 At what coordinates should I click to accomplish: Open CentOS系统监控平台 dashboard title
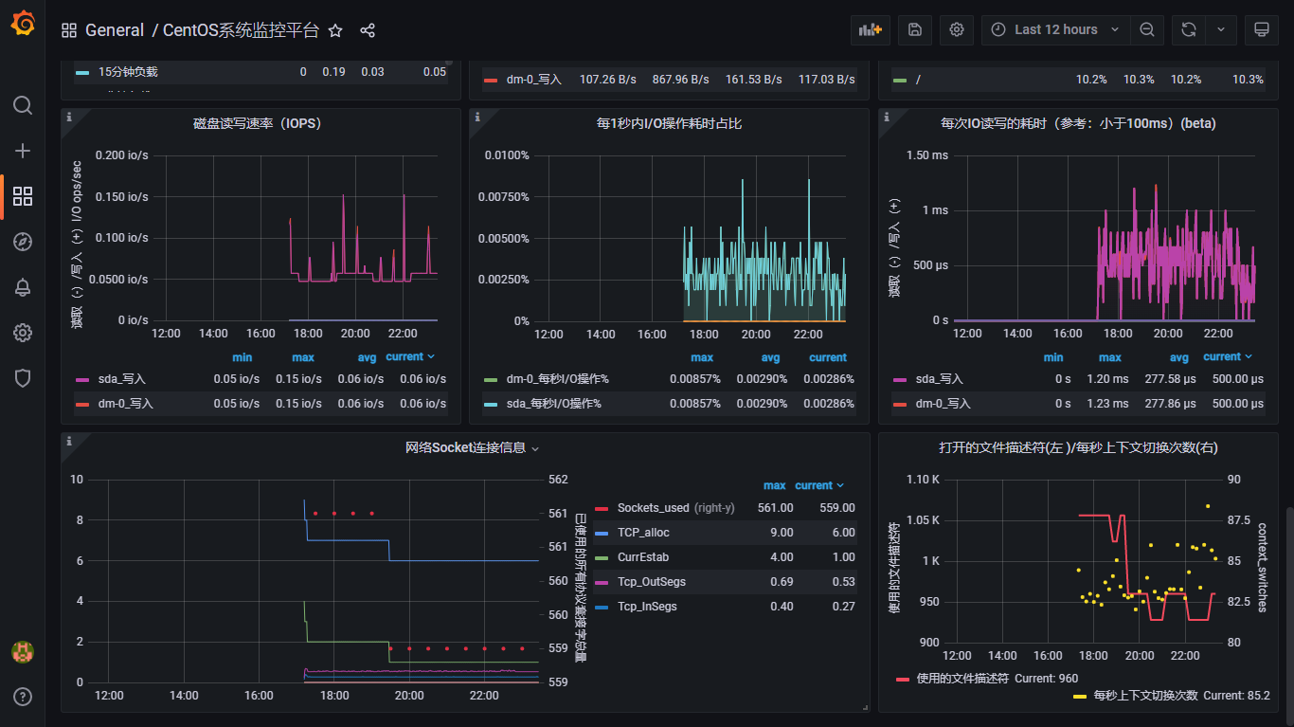pyautogui.click(x=241, y=30)
